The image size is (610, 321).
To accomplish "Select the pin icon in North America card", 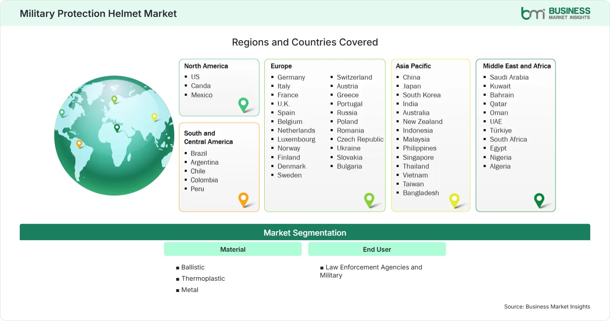I will (243, 104).
